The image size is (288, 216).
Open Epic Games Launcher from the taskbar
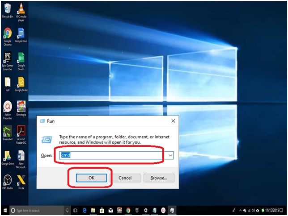point(137,210)
